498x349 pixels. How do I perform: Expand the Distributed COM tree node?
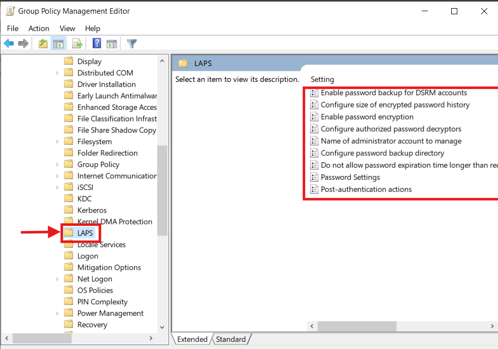(57, 73)
